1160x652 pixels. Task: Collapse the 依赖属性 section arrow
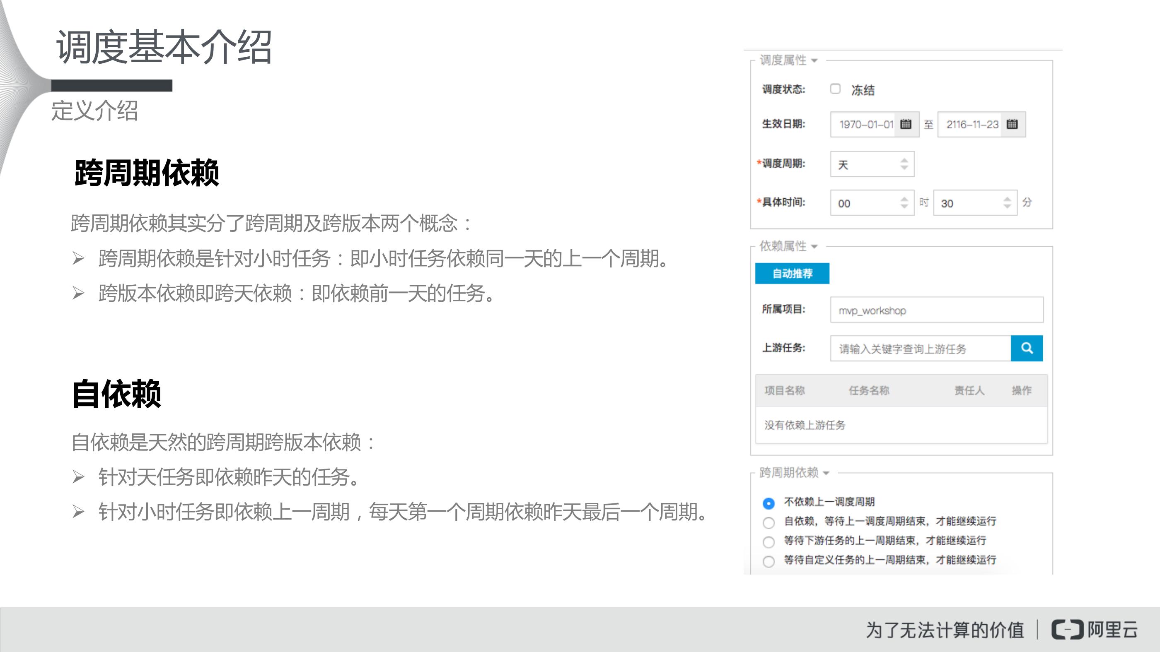(x=814, y=247)
